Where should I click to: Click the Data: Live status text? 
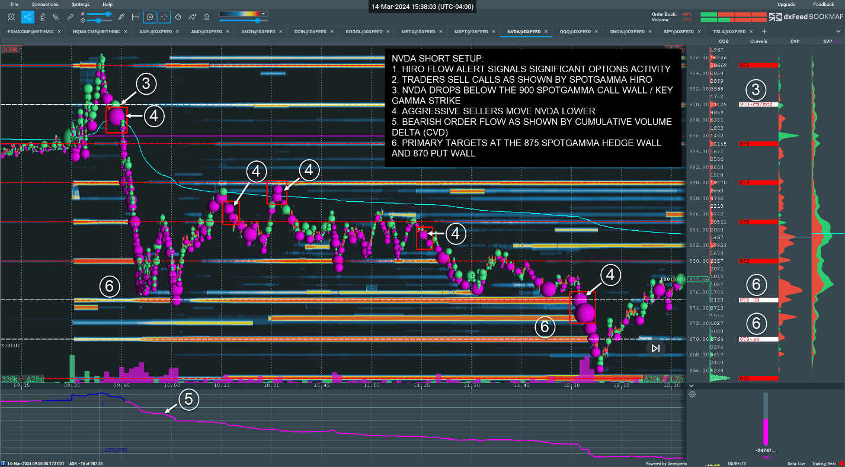tap(797, 463)
